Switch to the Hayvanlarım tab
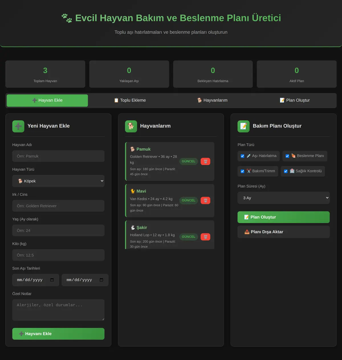This screenshot has width=342, height=360. [212, 100]
